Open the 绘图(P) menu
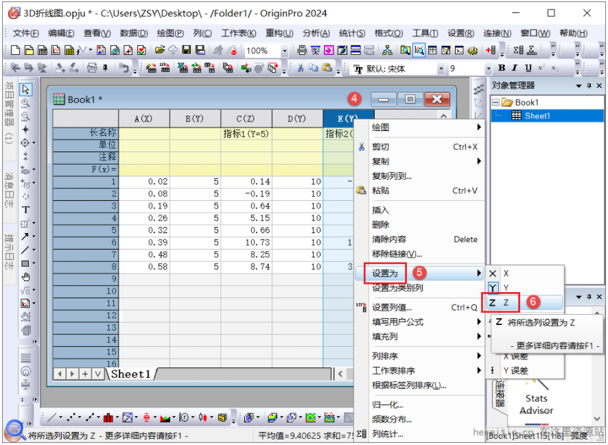Viewport: 608px width, 445px height. point(170,34)
